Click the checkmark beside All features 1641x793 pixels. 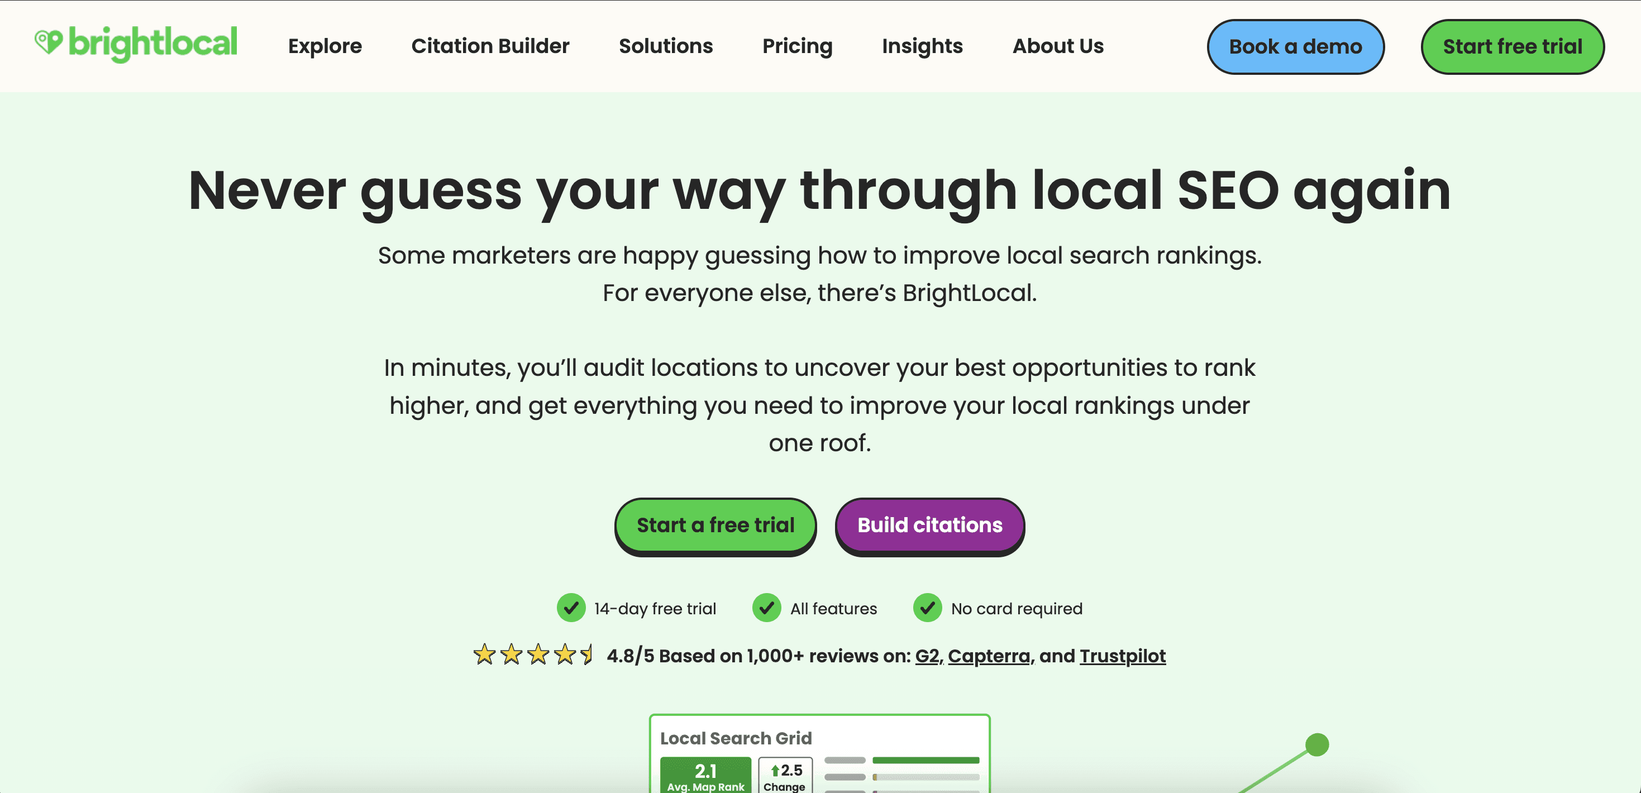pos(766,608)
